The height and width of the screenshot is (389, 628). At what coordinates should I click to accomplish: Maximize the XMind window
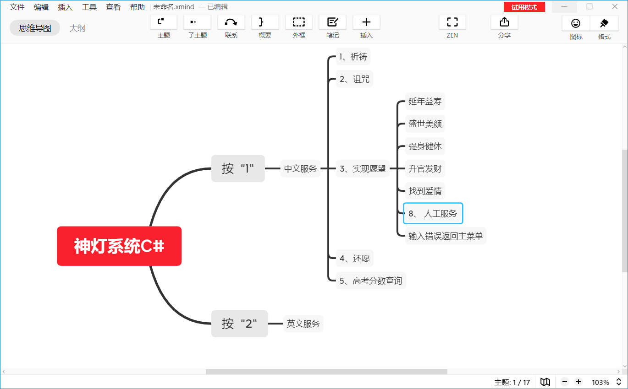pos(589,7)
